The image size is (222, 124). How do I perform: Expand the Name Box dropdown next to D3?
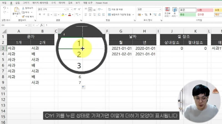click(x=26, y=25)
